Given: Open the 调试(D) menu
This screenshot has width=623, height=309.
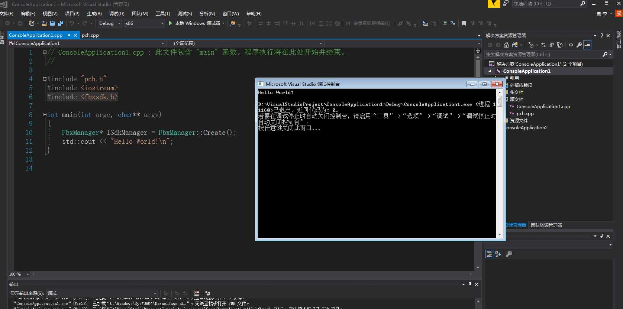Looking at the screenshot, I should tap(117, 14).
